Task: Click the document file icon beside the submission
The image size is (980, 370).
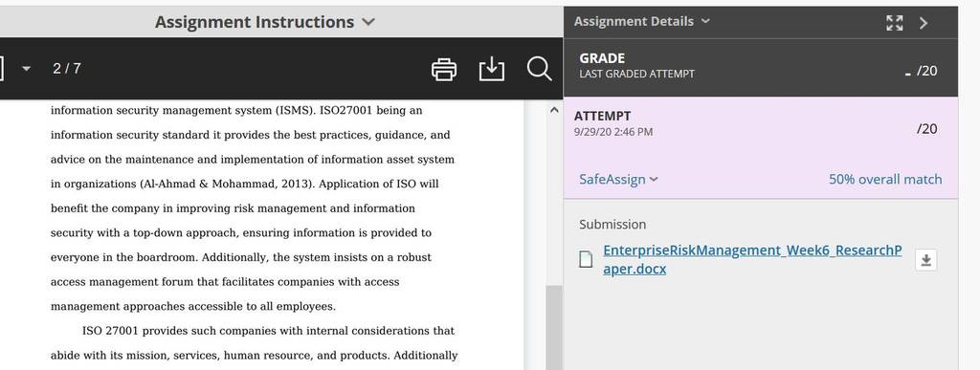Action: click(585, 259)
